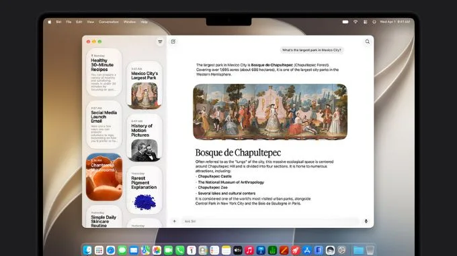Launch Pages from the dock

coord(284,250)
